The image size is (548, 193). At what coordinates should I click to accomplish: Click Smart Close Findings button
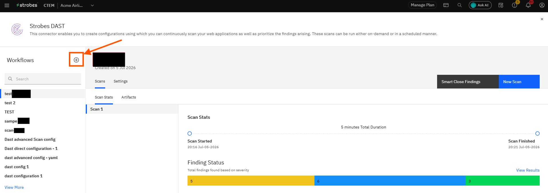(x=468, y=82)
